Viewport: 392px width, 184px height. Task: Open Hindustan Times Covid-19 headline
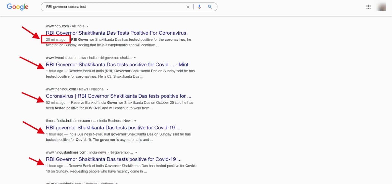(x=114, y=159)
